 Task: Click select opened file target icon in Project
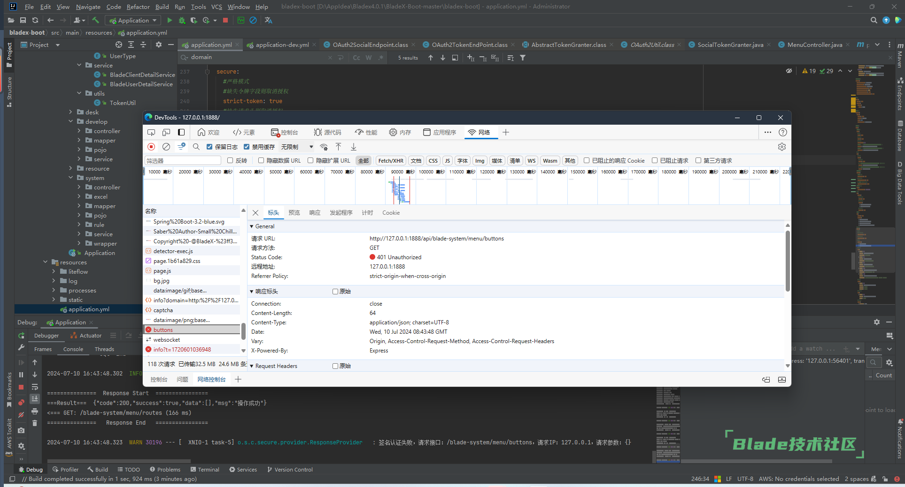(x=119, y=45)
